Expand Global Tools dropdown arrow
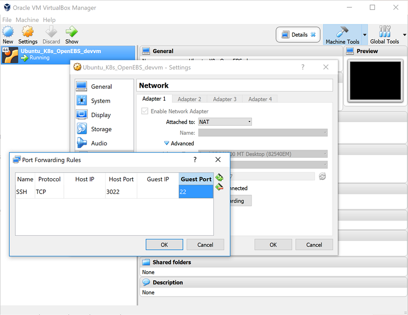 pyautogui.click(x=404, y=35)
